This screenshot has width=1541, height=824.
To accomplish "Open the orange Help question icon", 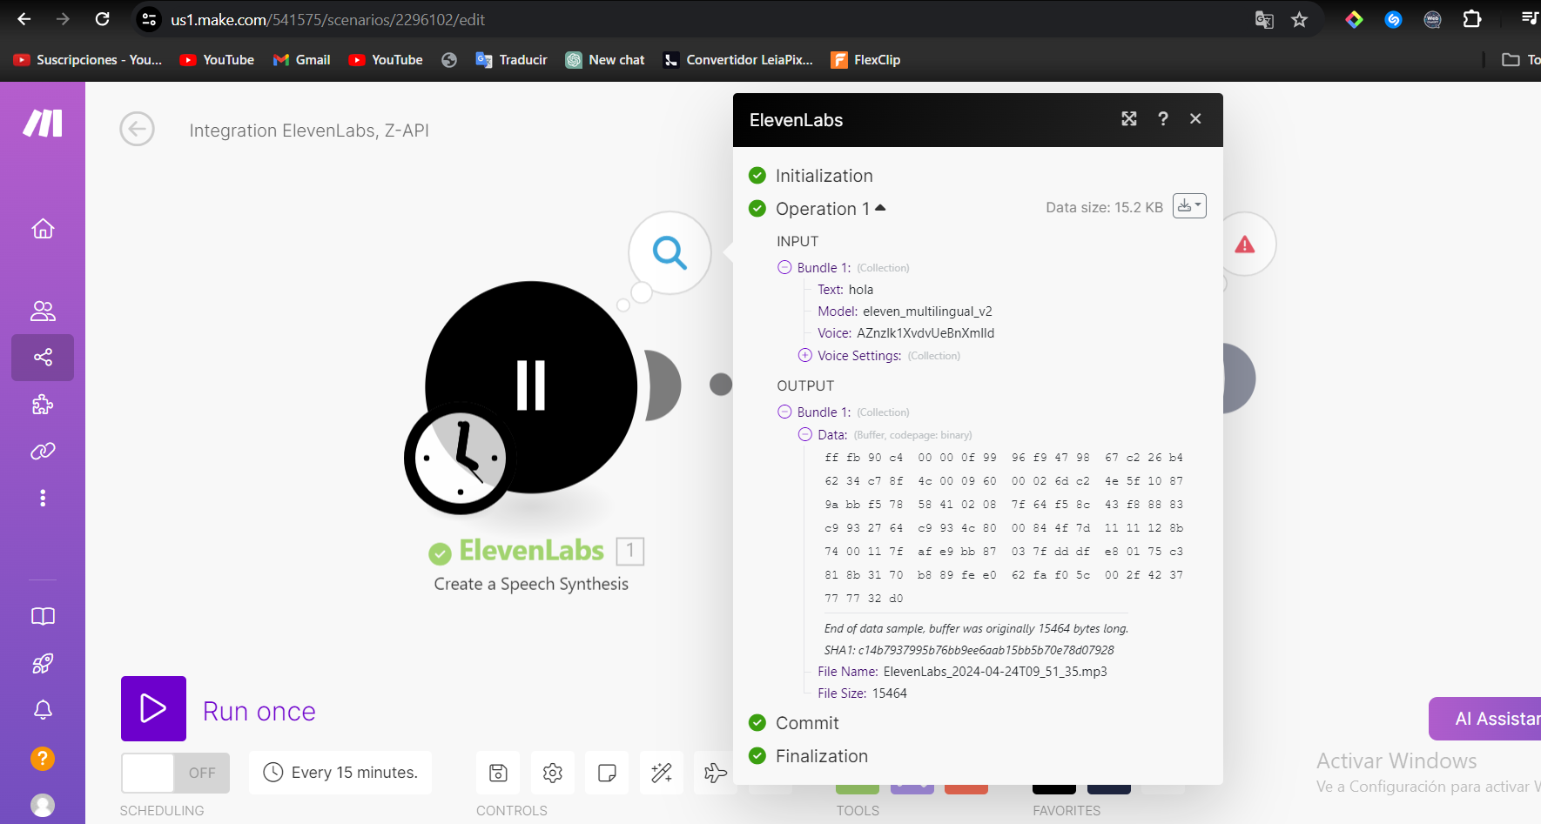I will (x=43, y=759).
